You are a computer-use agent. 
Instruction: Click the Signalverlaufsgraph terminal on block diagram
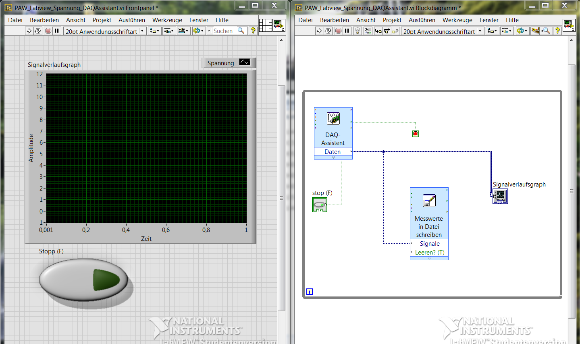500,196
